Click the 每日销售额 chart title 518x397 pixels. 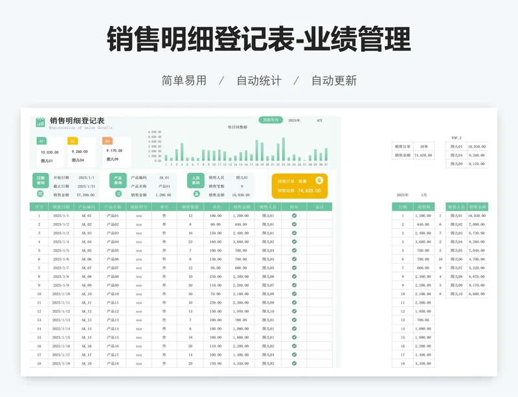[237, 127]
